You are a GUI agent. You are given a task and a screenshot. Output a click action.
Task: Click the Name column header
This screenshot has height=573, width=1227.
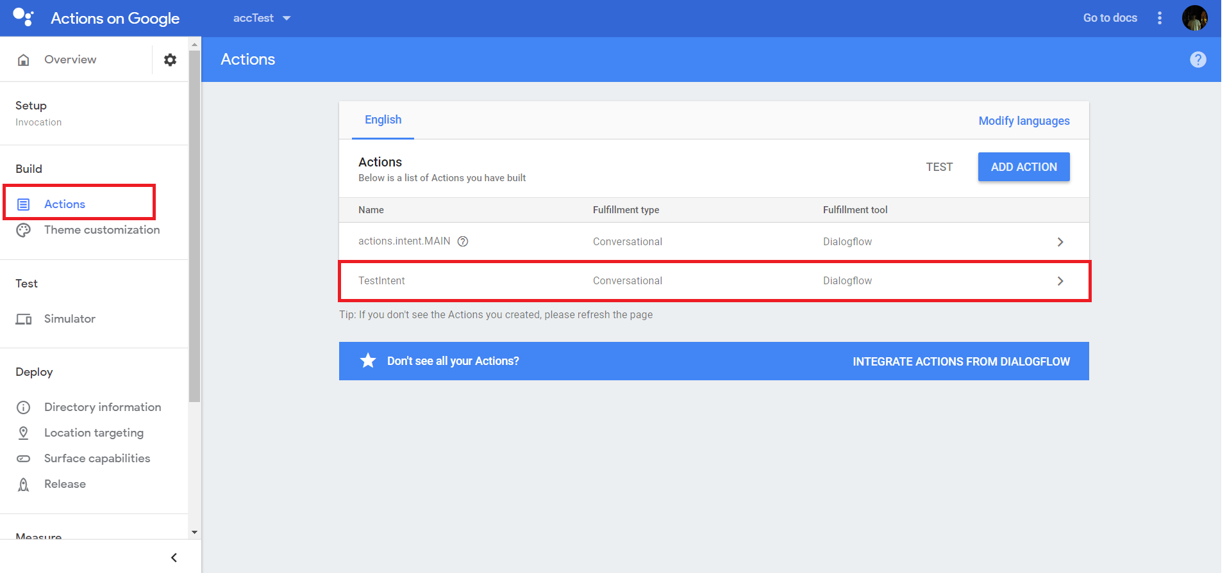tap(371, 210)
